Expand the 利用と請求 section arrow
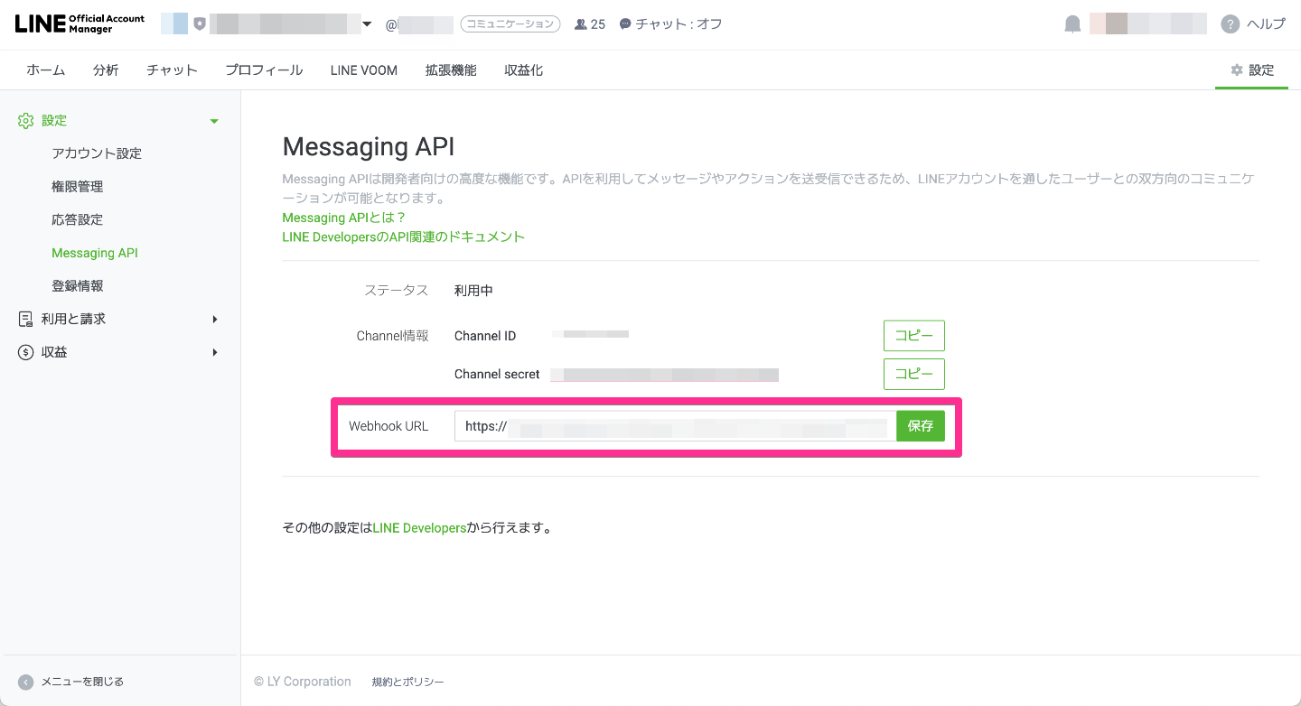1301x706 pixels. (215, 319)
